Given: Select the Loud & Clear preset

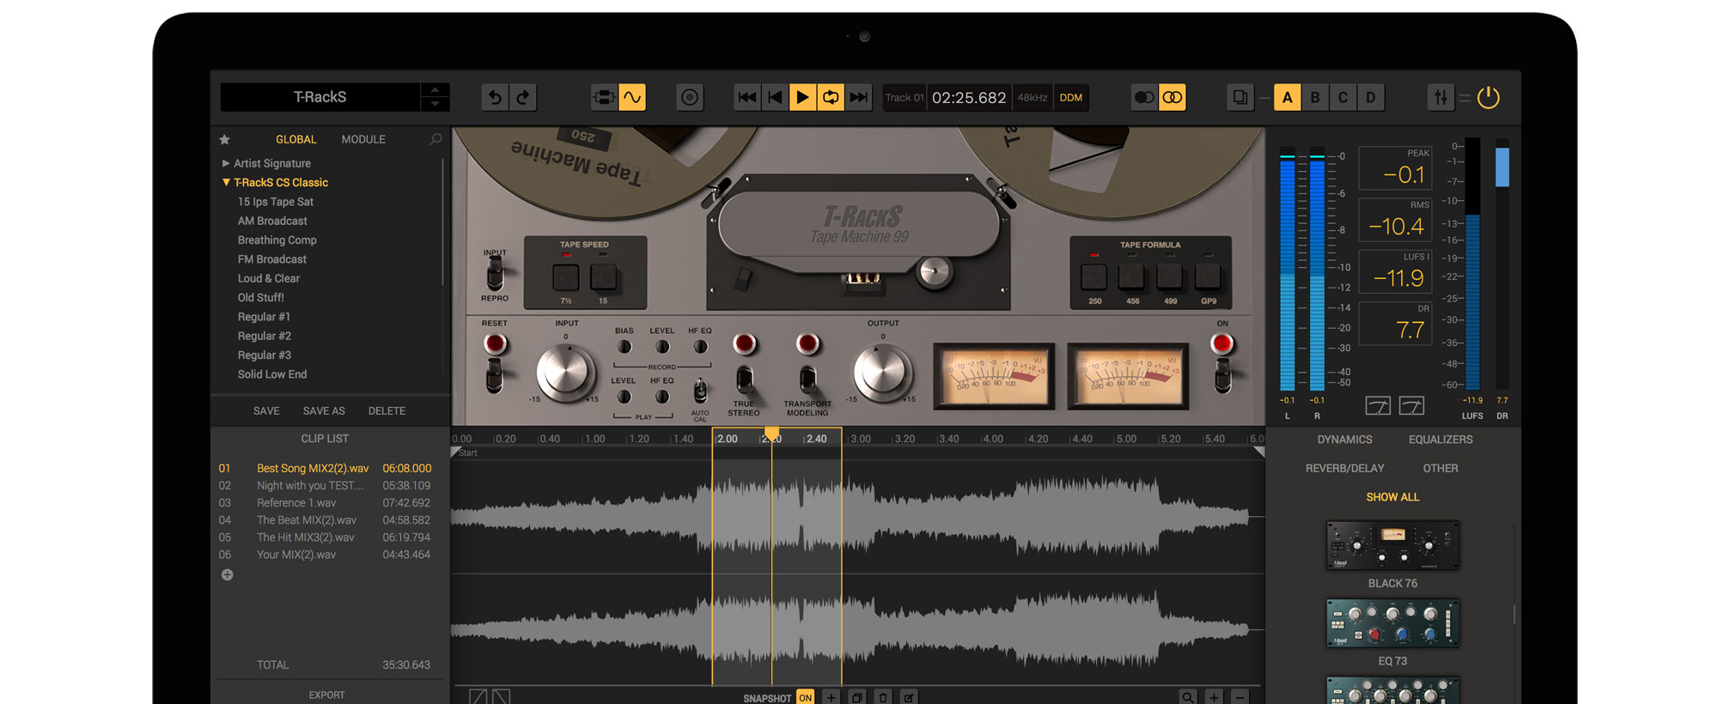Looking at the screenshot, I should point(269,279).
